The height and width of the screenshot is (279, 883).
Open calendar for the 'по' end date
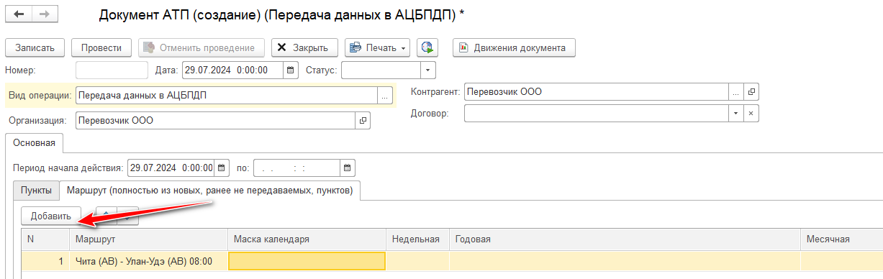point(348,168)
